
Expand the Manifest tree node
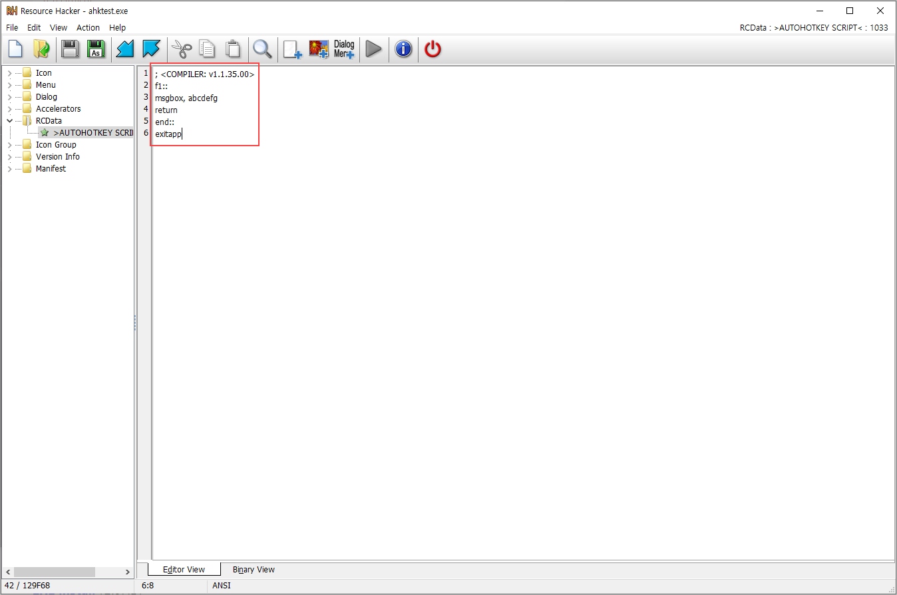(x=9, y=169)
